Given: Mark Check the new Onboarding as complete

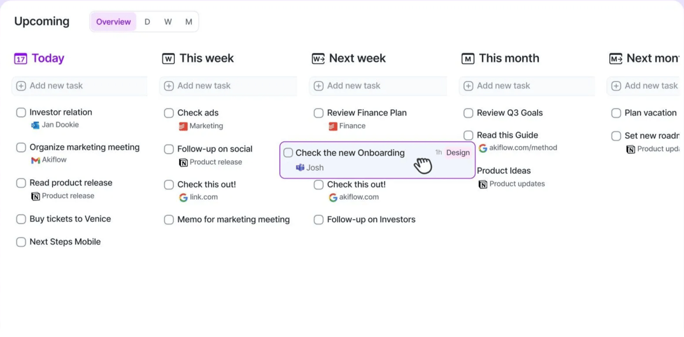Looking at the screenshot, I should coord(288,152).
